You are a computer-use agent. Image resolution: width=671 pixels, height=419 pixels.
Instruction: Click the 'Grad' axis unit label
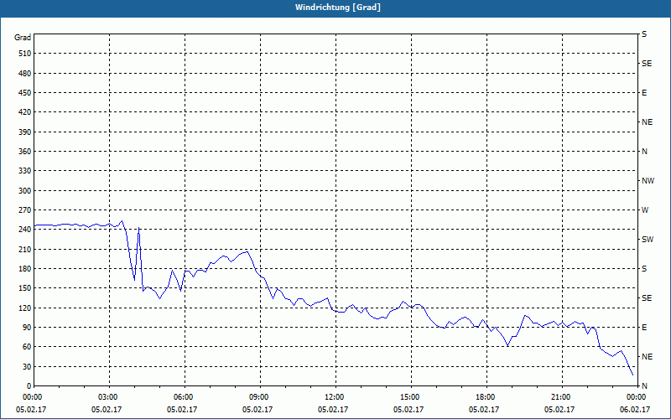click(23, 38)
